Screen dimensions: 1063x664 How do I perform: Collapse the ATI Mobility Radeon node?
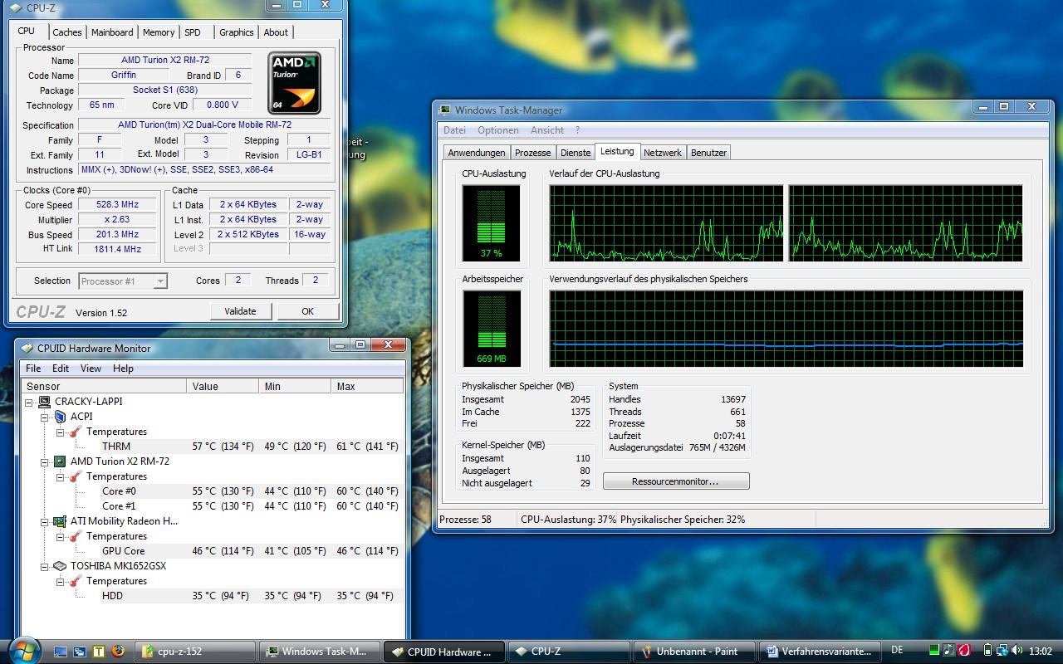tap(45, 521)
